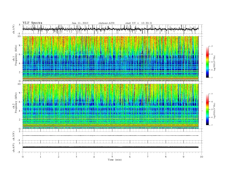Screen dimensions: 227x176
Task: Click the "station=ATH" header label
Action: coord(106,23)
